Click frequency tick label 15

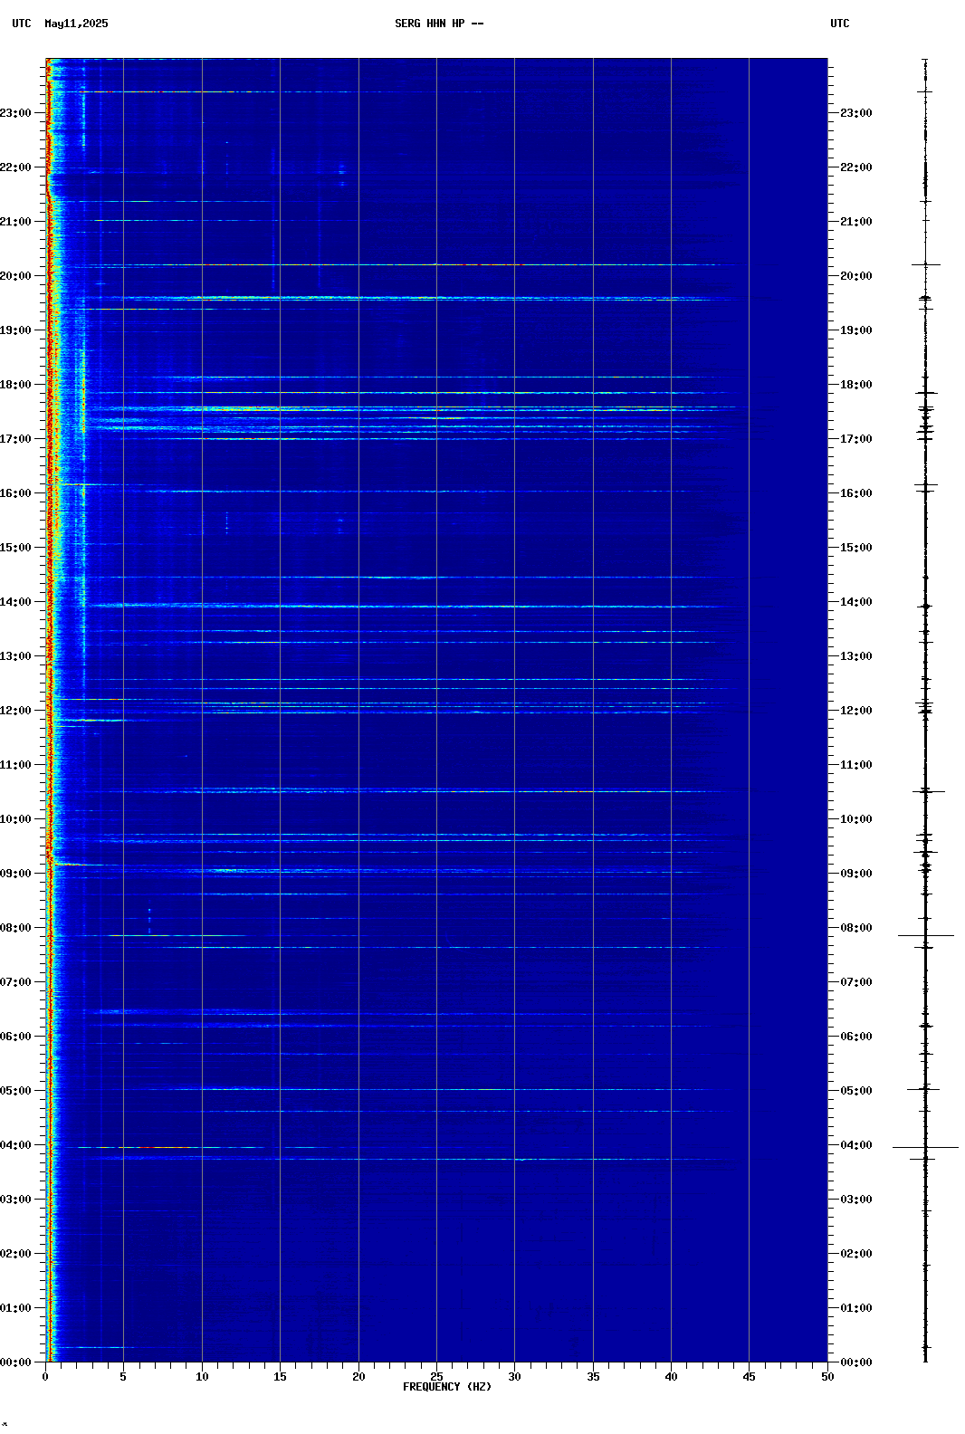tap(280, 1377)
